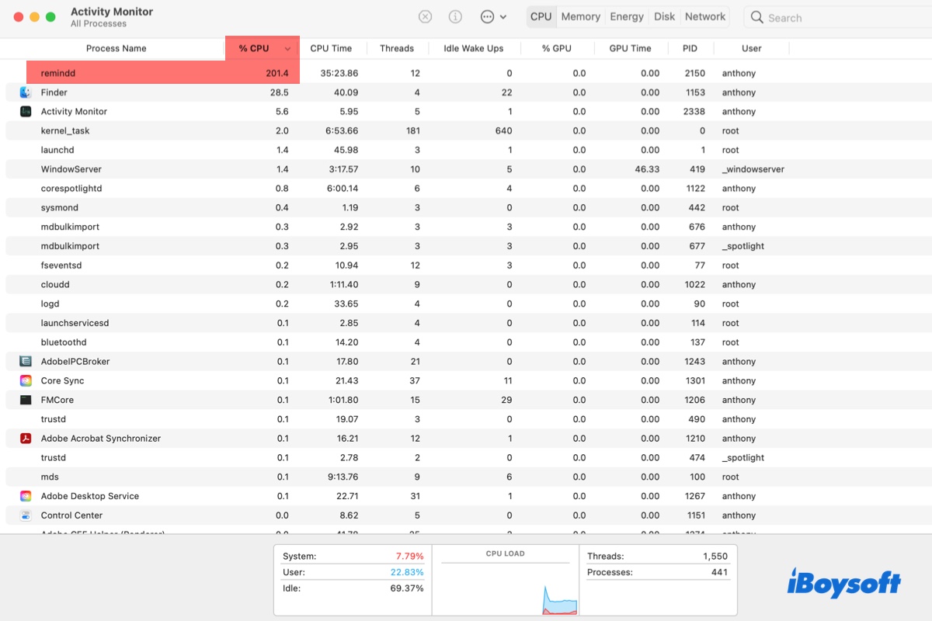This screenshot has width=932, height=621.
Task: Click the Idle 69.37% value
Action: point(406,588)
